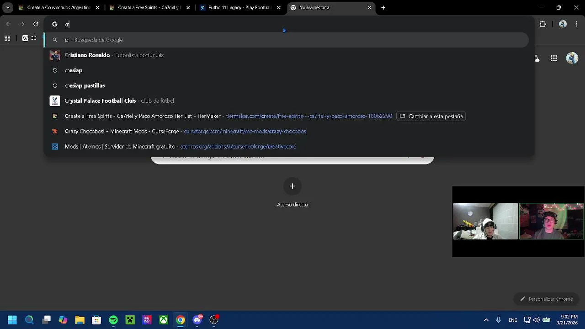Image resolution: width=585 pixels, height=329 pixels.
Task: Open Crazy Chocobos CurseForge suggestion
Action: coord(286,131)
